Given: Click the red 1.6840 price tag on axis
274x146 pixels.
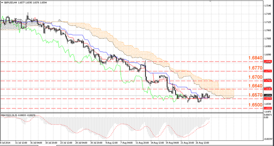Looking at the screenshot, I should [x=268, y=62].
